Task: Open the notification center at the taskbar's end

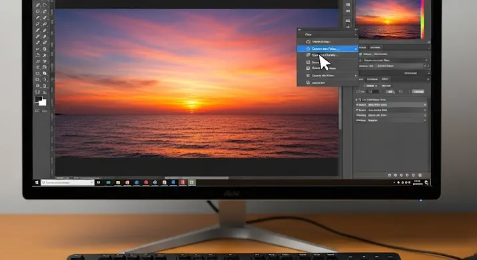Action: 426,182
